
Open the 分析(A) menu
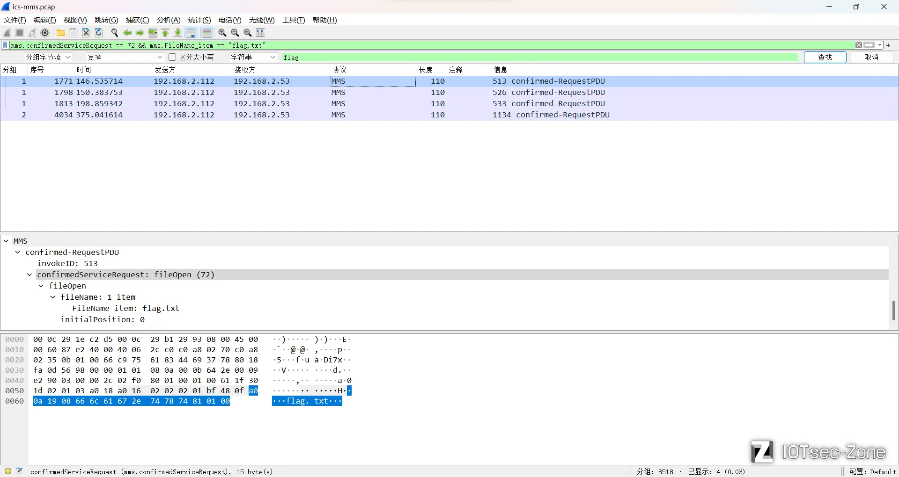point(169,20)
